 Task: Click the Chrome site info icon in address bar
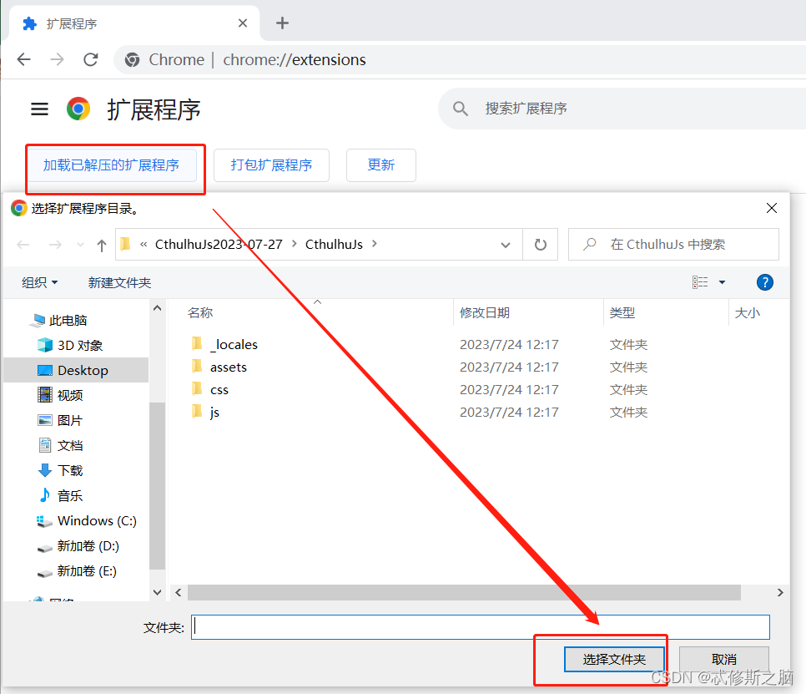(132, 59)
